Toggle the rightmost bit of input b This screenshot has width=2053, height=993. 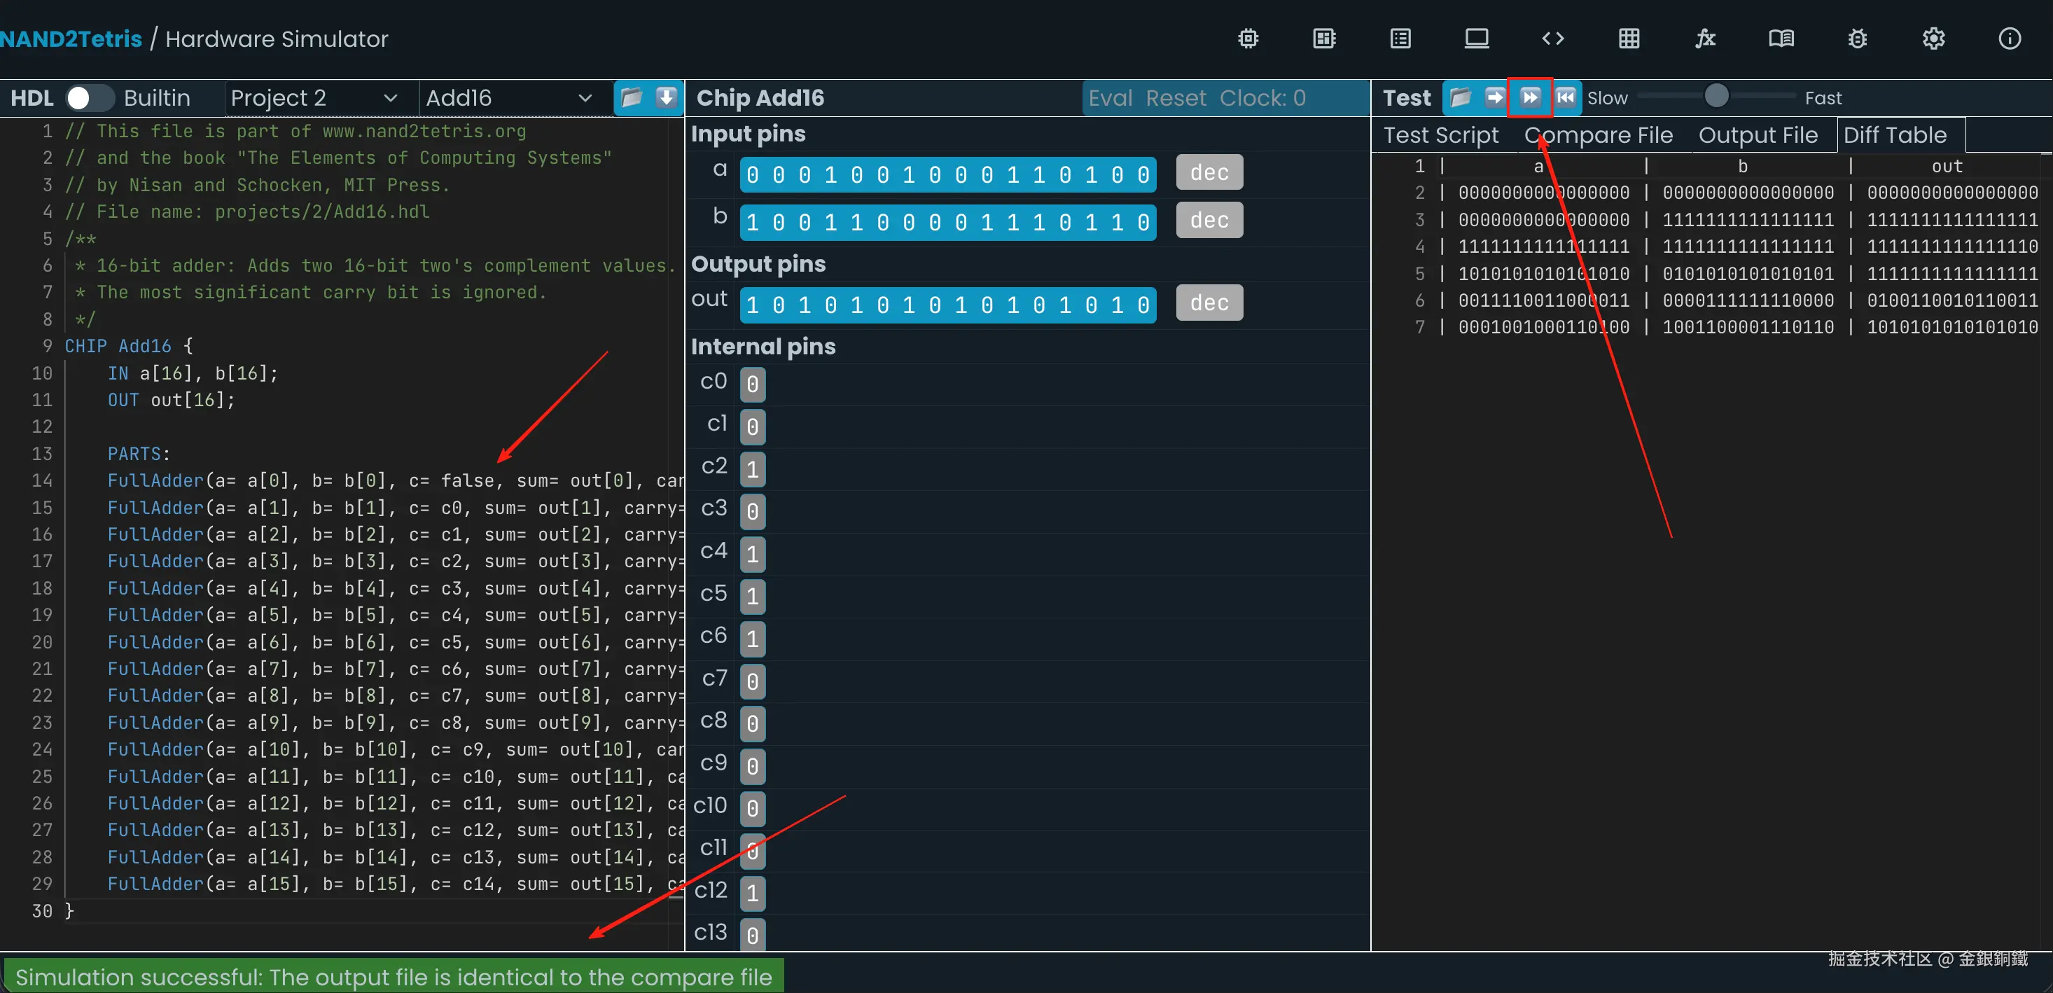pos(1143,223)
